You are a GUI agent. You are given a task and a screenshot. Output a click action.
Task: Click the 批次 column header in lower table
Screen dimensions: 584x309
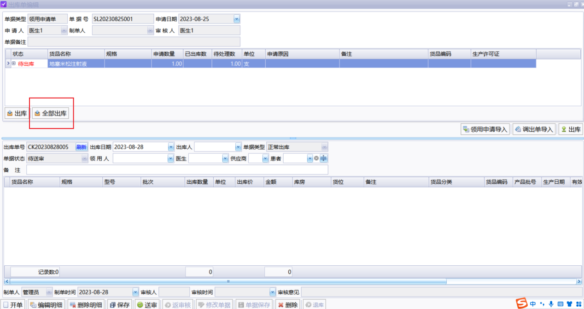tap(163, 182)
